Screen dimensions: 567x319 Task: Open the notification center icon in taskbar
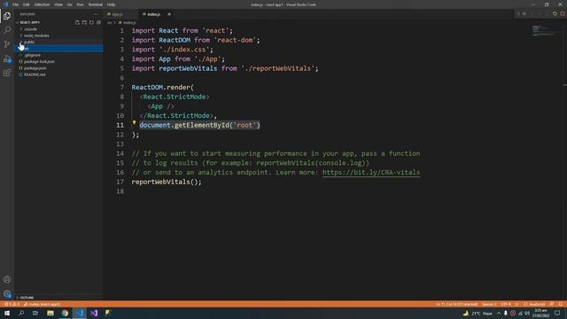coord(557,313)
